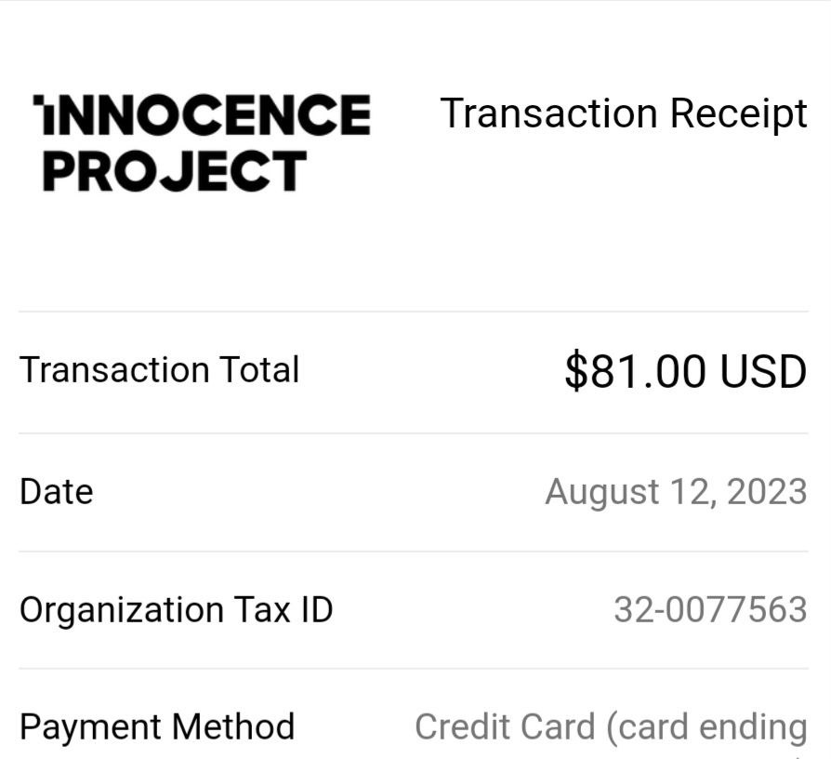Click the word Receipt in the heading
The image size is (831, 759).
739,114
